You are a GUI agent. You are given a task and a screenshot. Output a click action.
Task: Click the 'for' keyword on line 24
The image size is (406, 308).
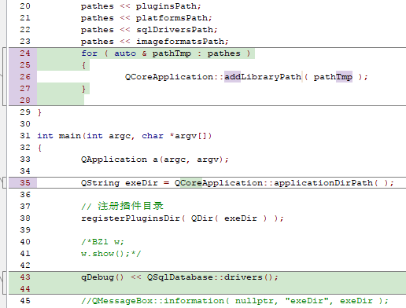click(89, 53)
